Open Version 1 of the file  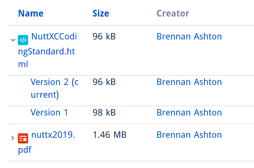pos(49,112)
